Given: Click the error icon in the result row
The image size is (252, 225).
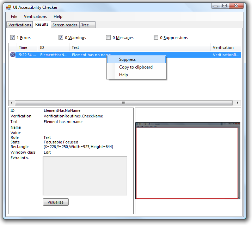Looking at the screenshot, I should (x=13, y=54).
